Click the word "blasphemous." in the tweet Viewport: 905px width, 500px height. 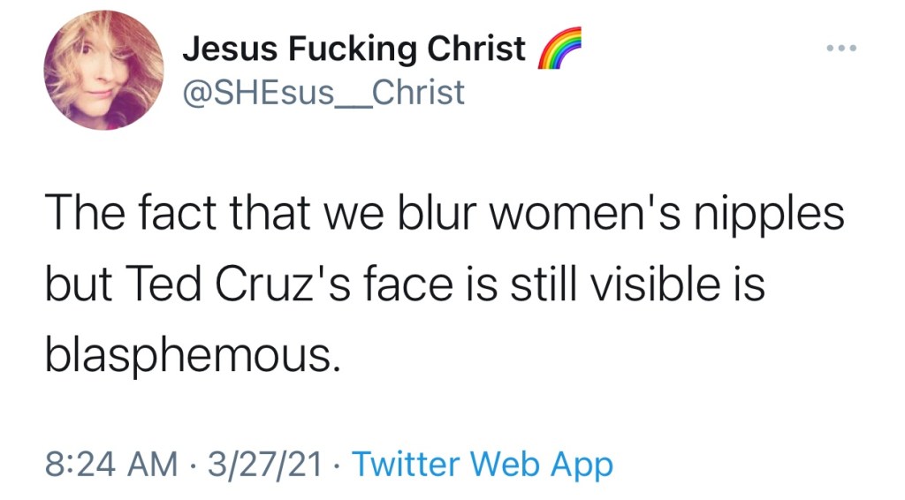point(190,355)
